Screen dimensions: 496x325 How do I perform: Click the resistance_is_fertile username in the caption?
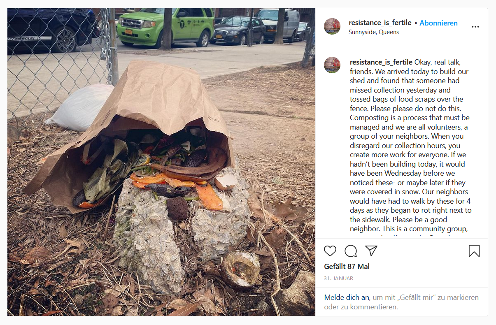[x=381, y=62]
